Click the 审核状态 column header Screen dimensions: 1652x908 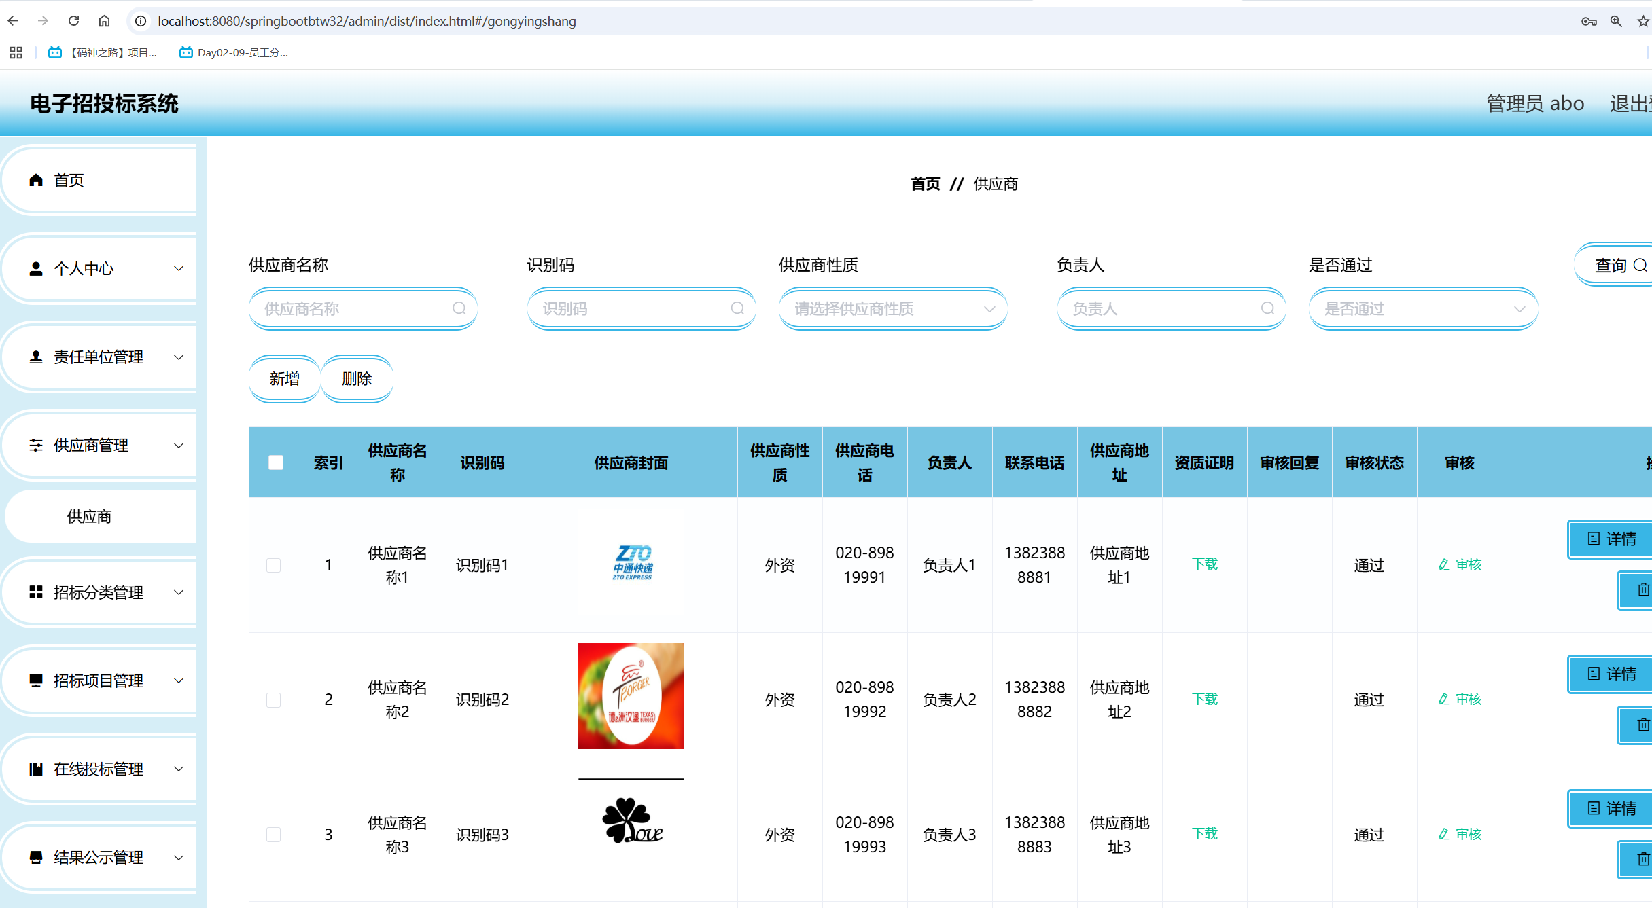[x=1374, y=462]
